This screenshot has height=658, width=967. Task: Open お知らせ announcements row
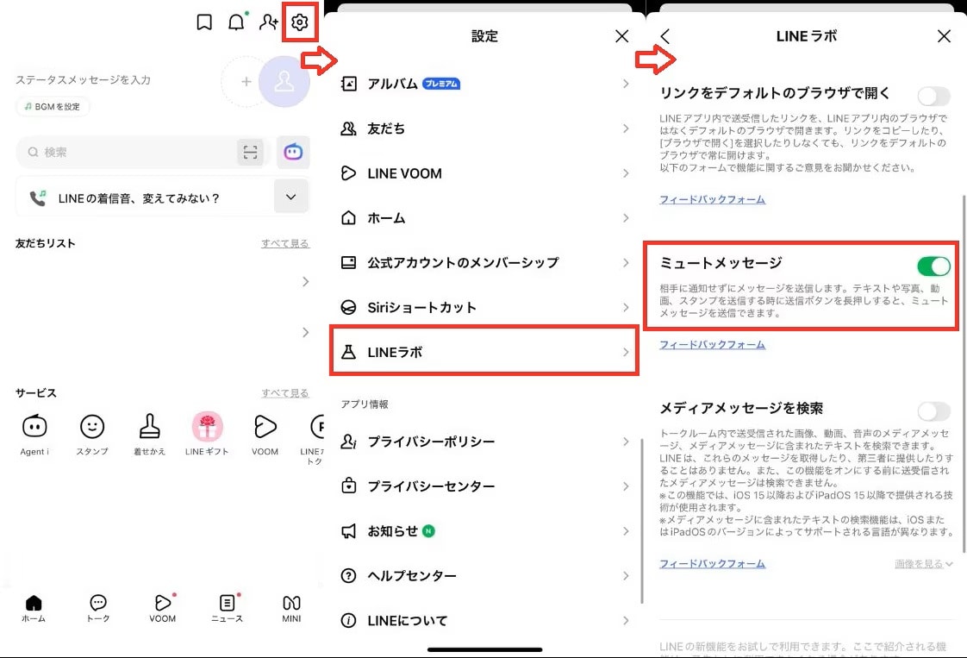click(484, 531)
